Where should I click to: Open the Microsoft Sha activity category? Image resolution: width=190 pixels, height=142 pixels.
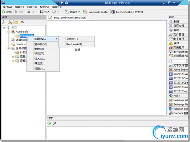point(178,109)
